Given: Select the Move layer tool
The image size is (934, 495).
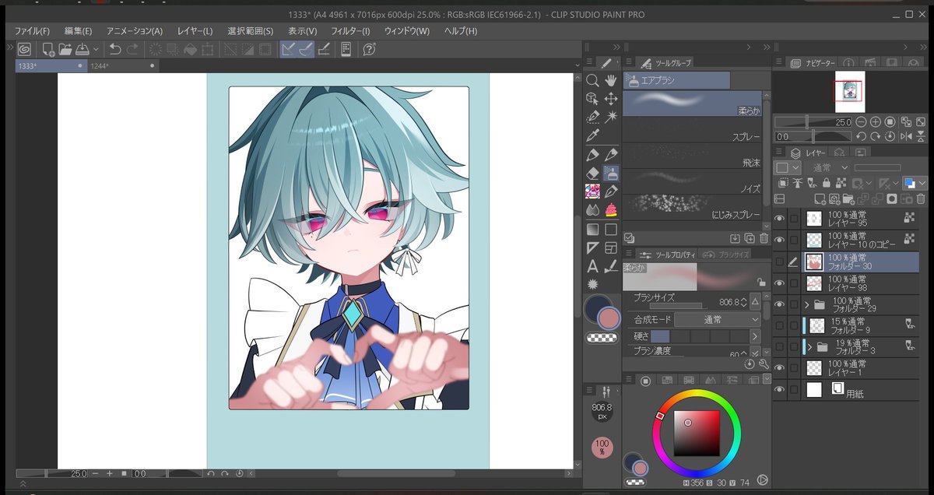Looking at the screenshot, I should tap(611, 98).
